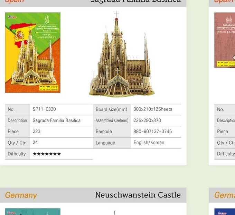
Task: Select the language value English/Korean
Action: 149,143
